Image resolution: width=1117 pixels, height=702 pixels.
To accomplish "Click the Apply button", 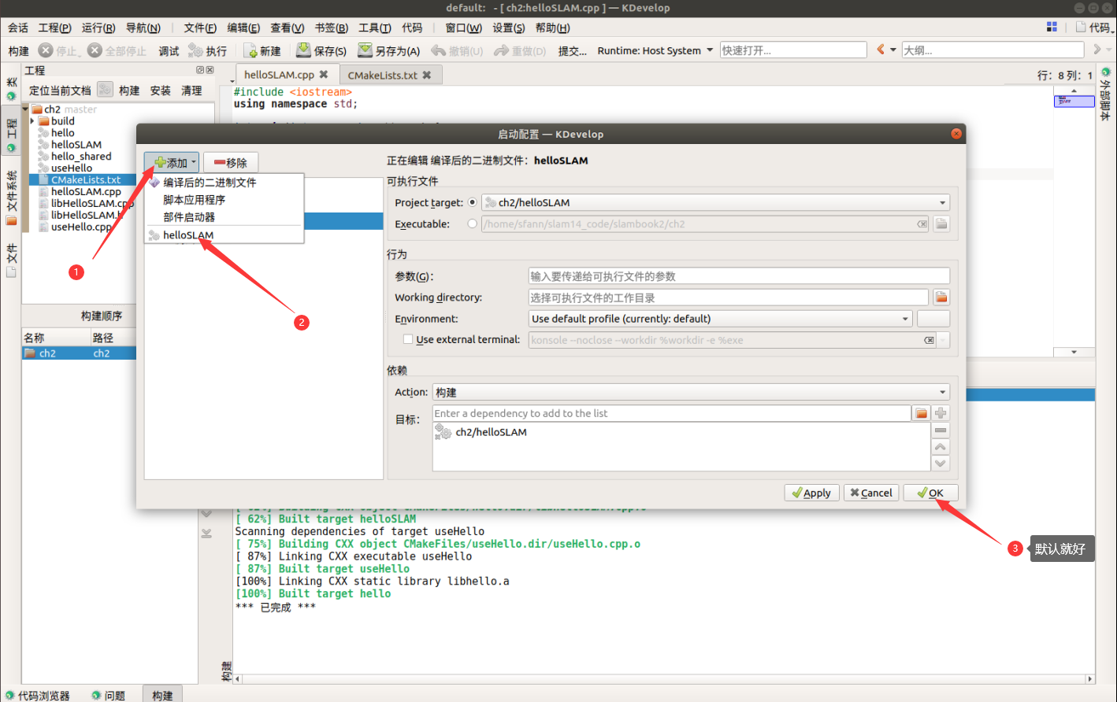I will coord(812,493).
